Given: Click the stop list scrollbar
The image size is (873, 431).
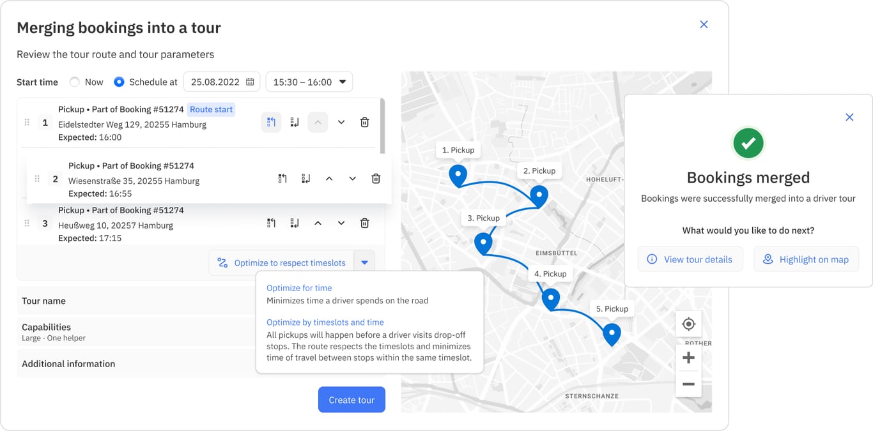Looking at the screenshot, I should (x=382, y=126).
